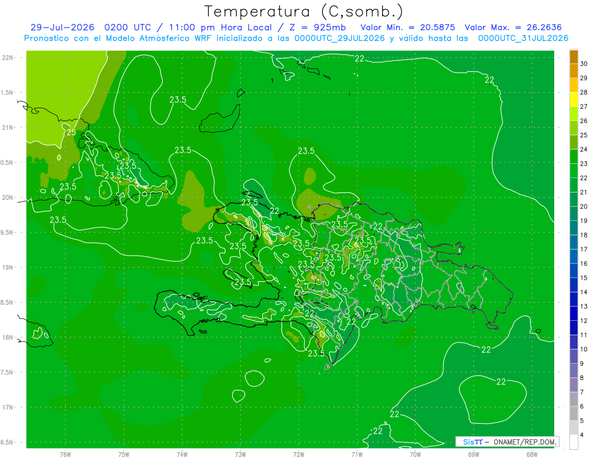The width and height of the screenshot is (597, 461).
Task: Select the date text "29-Jul-2026"
Action: click(x=62, y=27)
